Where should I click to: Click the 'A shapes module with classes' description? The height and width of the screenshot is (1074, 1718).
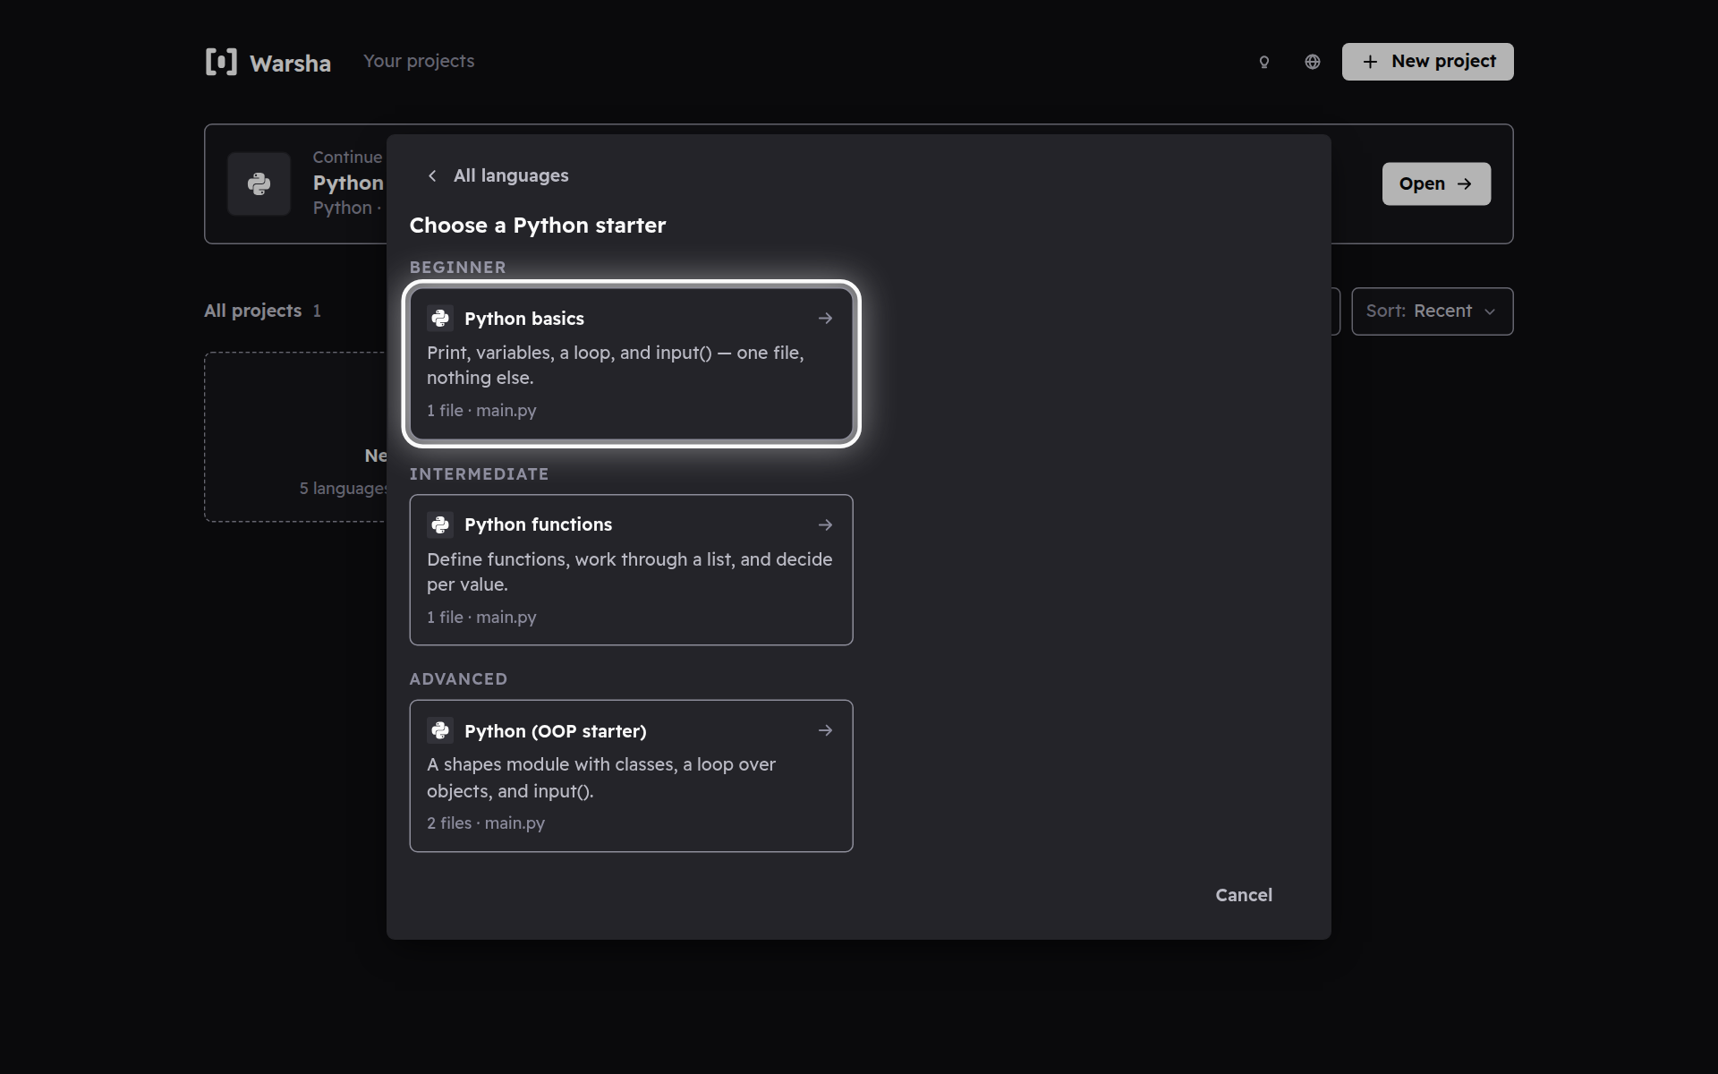601,778
